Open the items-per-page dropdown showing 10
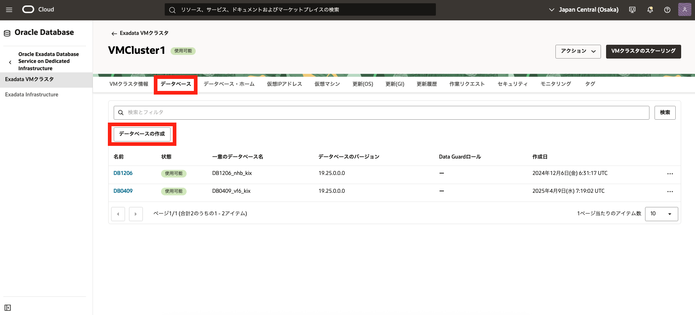 661,214
